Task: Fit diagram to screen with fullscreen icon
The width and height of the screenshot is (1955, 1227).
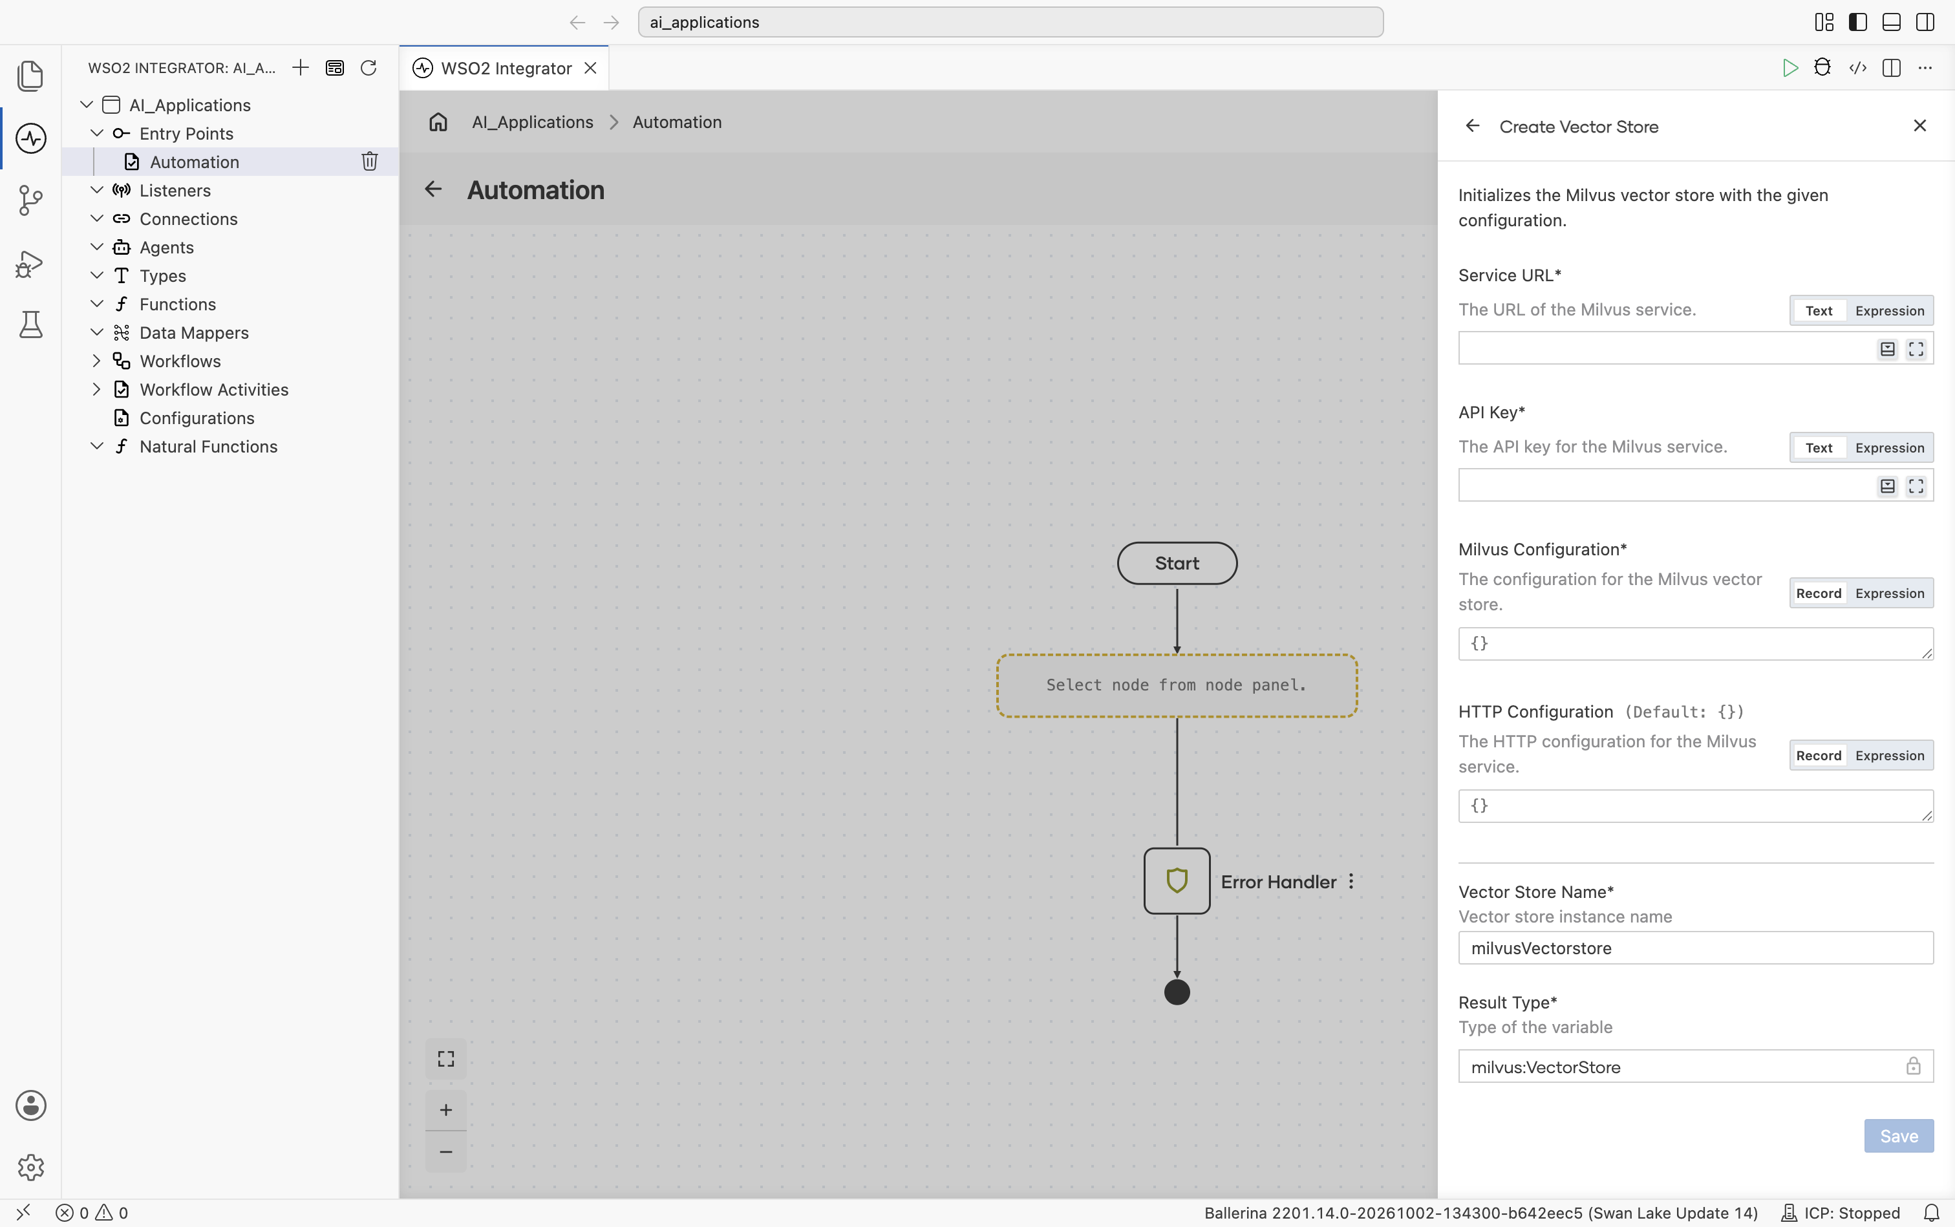Action: [445, 1059]
